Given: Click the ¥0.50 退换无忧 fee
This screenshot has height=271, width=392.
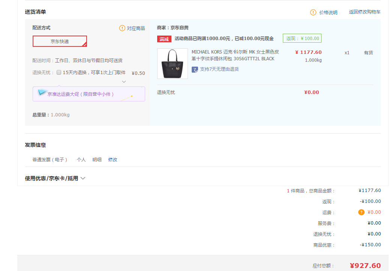Looking at the screenshot, I should pos(138,73).
